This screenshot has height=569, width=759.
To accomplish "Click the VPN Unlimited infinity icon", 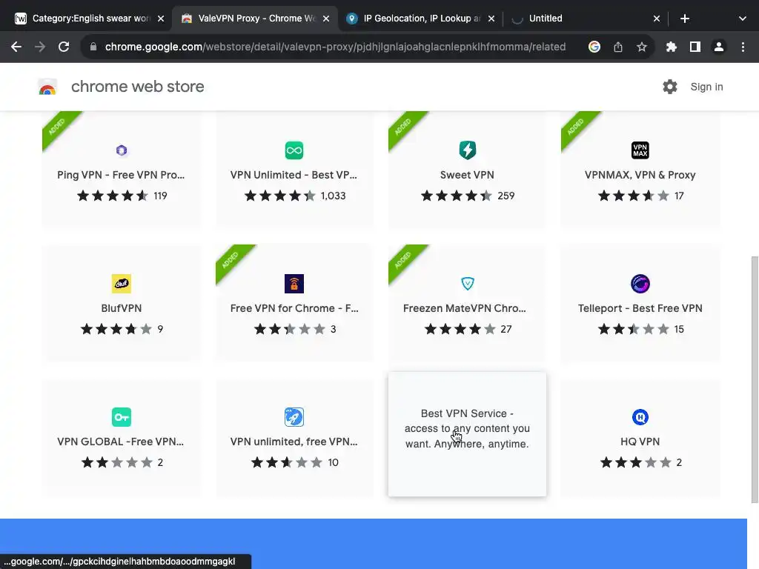I will click(x=294, y=150).
